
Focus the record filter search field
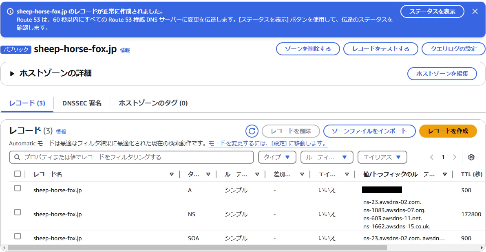coord(131,157)
